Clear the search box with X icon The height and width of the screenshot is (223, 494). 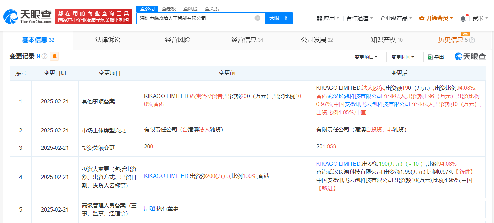(258, 18)
